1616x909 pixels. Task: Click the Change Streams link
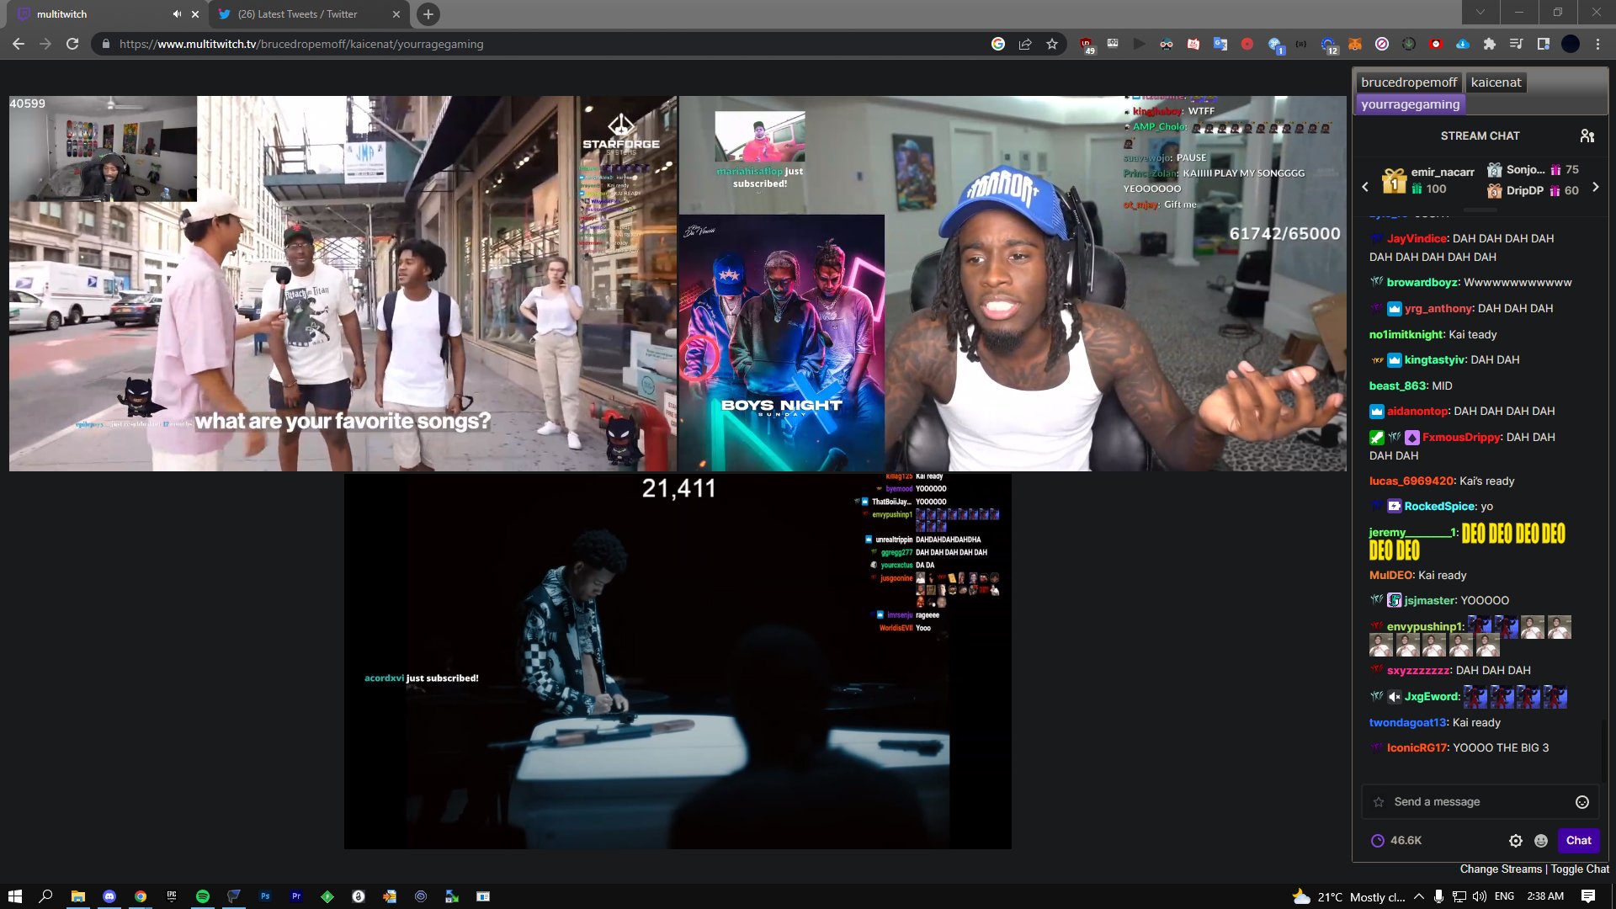click(x=1501, y=869)
